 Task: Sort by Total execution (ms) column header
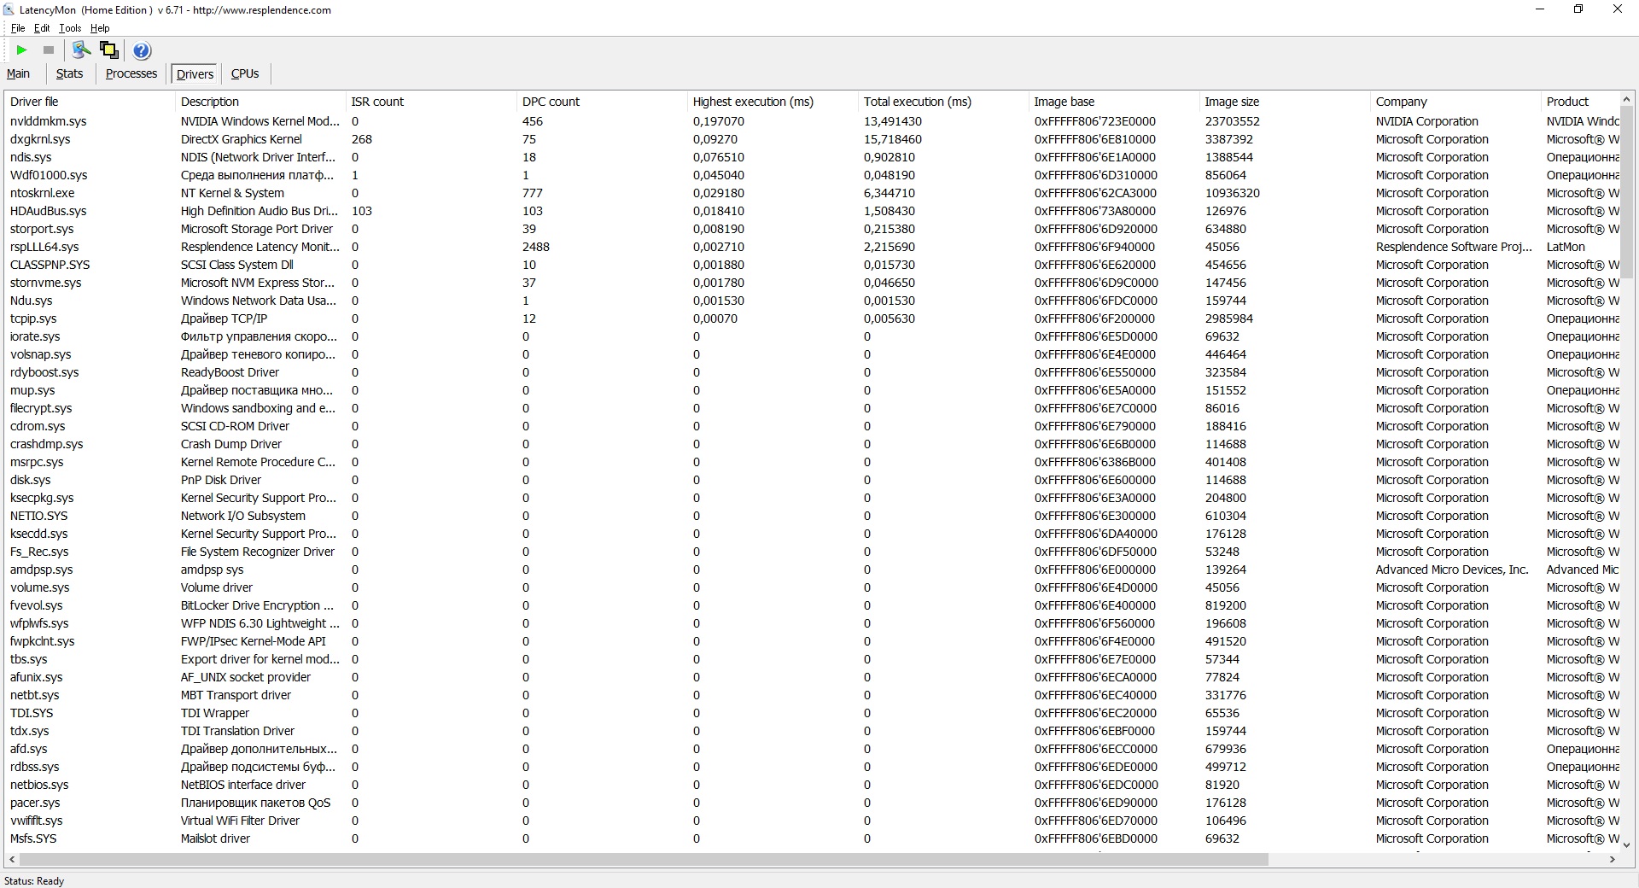tap(943, 102)
